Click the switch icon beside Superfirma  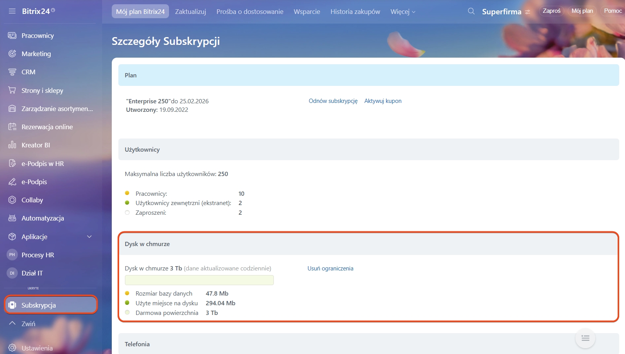point(528,12)
